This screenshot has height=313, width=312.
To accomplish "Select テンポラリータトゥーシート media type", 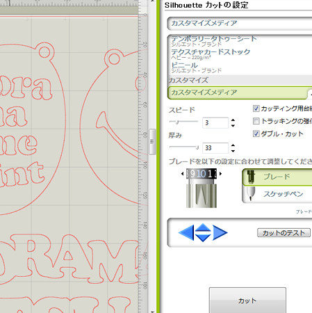I will point(214,40).
